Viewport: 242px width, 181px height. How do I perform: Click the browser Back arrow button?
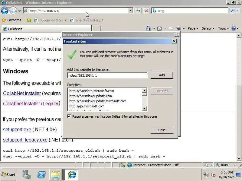coord(5,11)
